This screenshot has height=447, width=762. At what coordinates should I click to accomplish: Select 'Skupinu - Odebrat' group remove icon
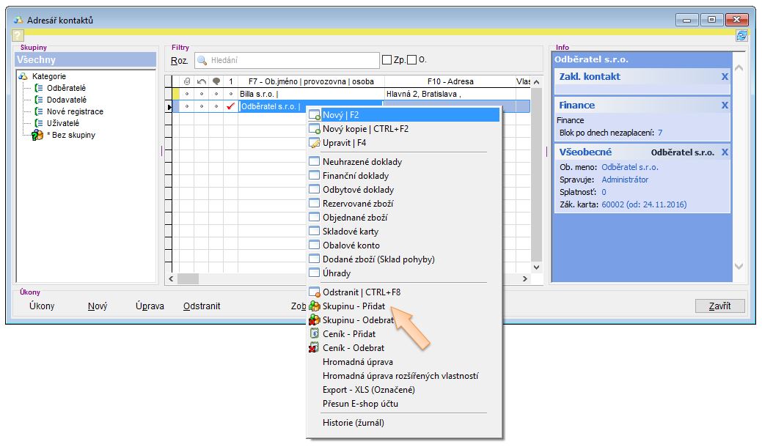point(315,320)
